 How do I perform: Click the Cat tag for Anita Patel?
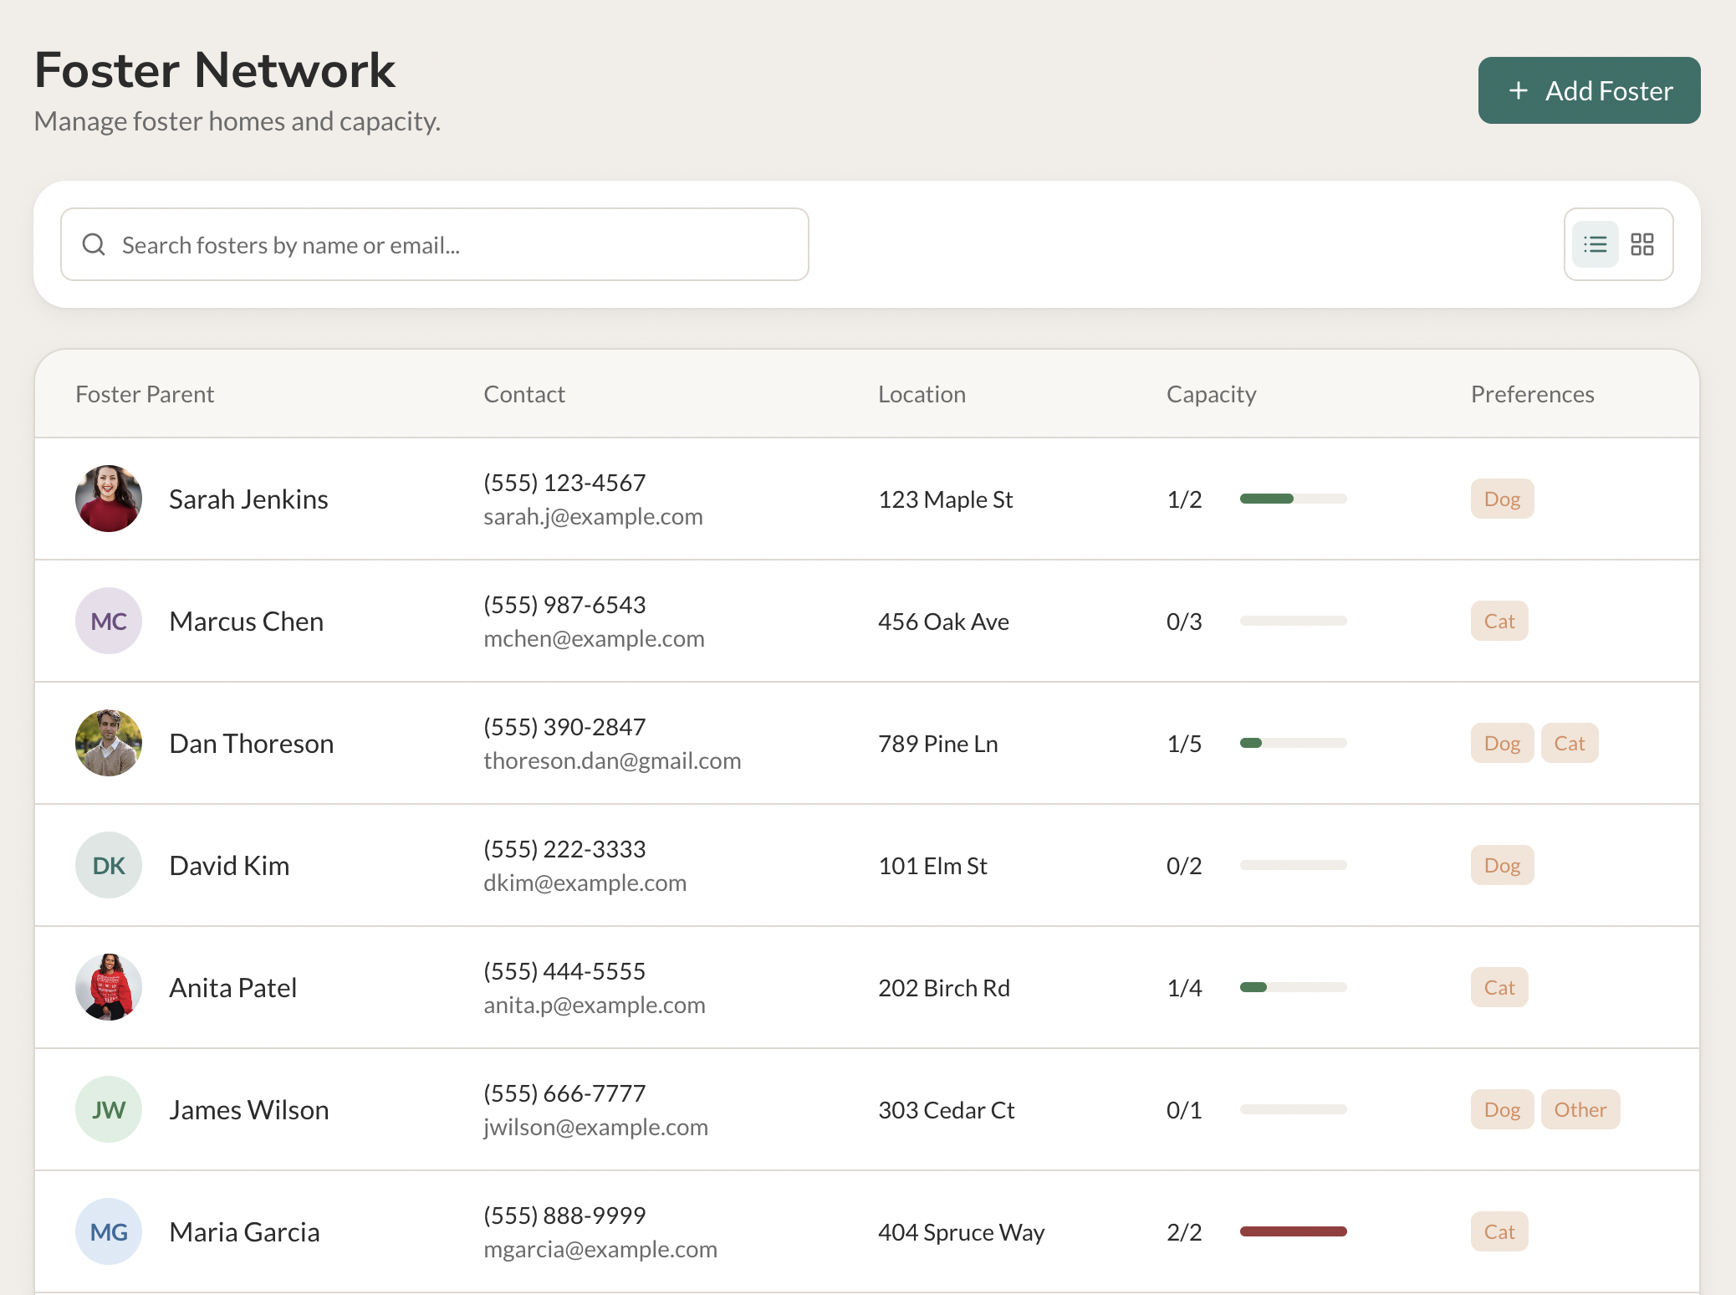pos(1499,987)
